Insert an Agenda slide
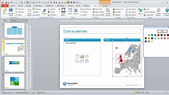The height and width of the screenshot is (95, 169). (51, 9)
